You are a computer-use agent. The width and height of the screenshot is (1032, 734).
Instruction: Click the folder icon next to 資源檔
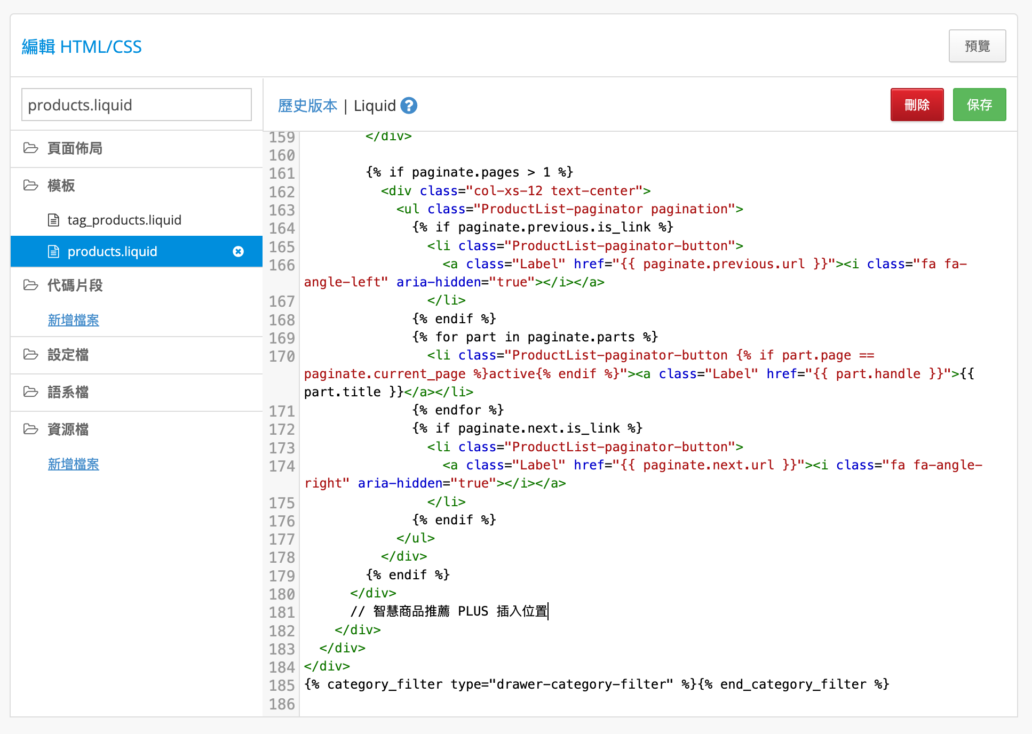(31, 429)
